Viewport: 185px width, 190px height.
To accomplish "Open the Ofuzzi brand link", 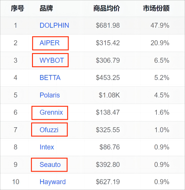I will click(x=49, y=130).
